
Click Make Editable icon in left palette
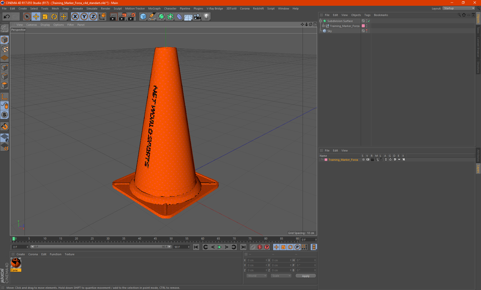[5, 28]
